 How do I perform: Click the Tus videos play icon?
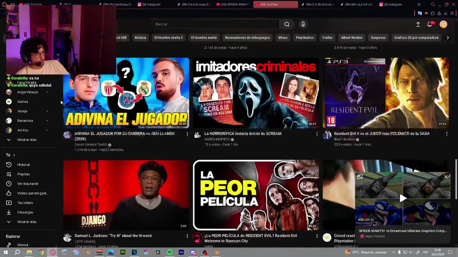pos(9,203)
